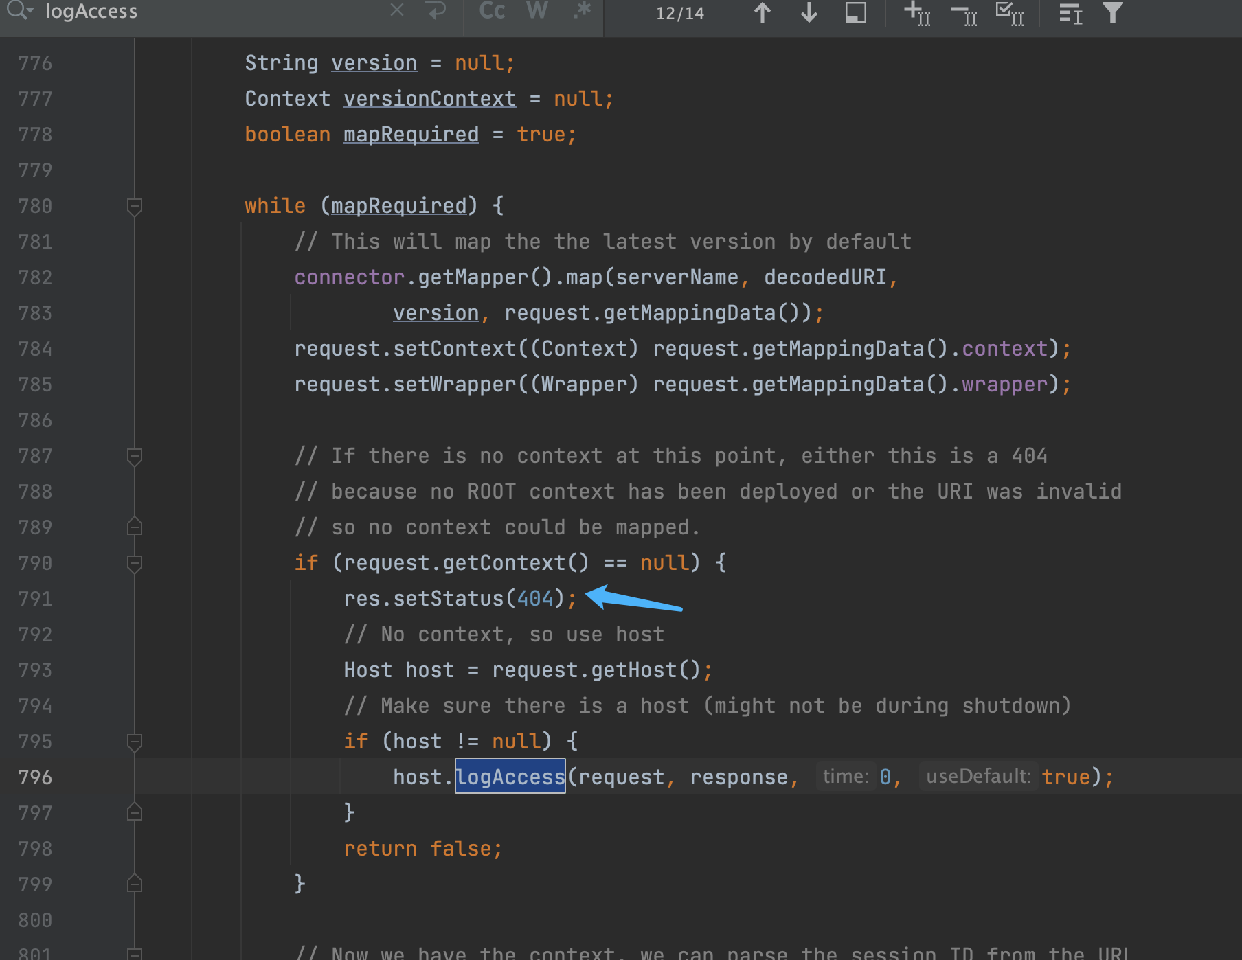Collapse the while loop at line 780

pyautogui.click(x=135, y=206)
